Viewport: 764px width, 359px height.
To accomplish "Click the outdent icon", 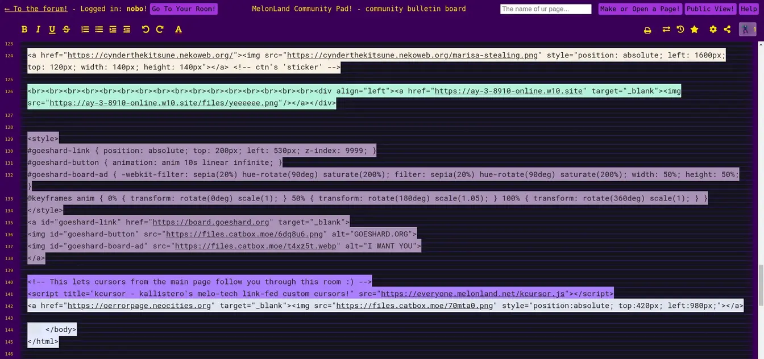I will tap(127, 30).
